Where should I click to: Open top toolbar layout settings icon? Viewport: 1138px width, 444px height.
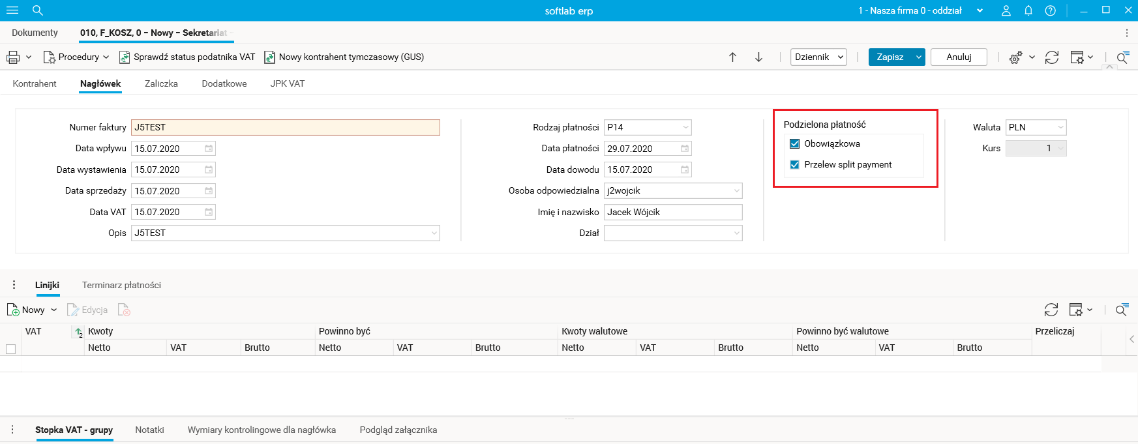tap(1077, 57)
